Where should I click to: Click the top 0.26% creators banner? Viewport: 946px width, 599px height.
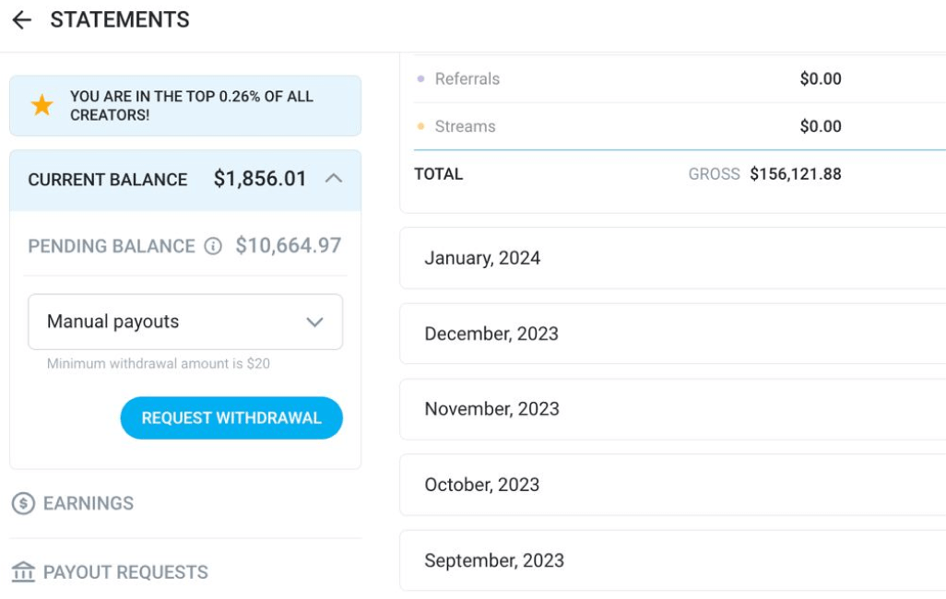pyautogui.click(x=185, y=106)
